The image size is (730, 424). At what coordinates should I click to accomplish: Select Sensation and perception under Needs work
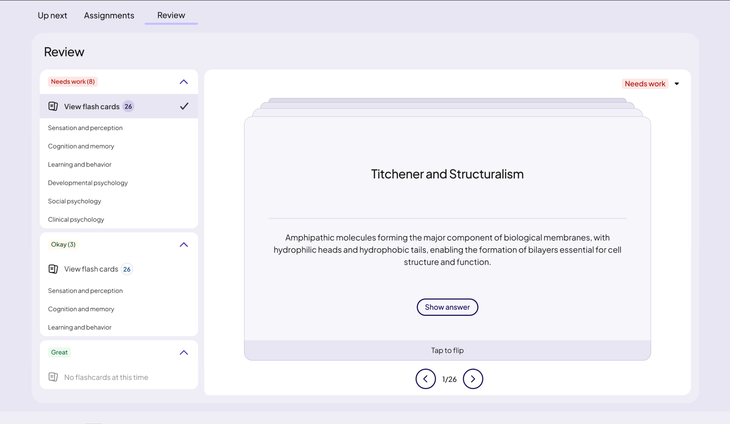coord(85,128)
